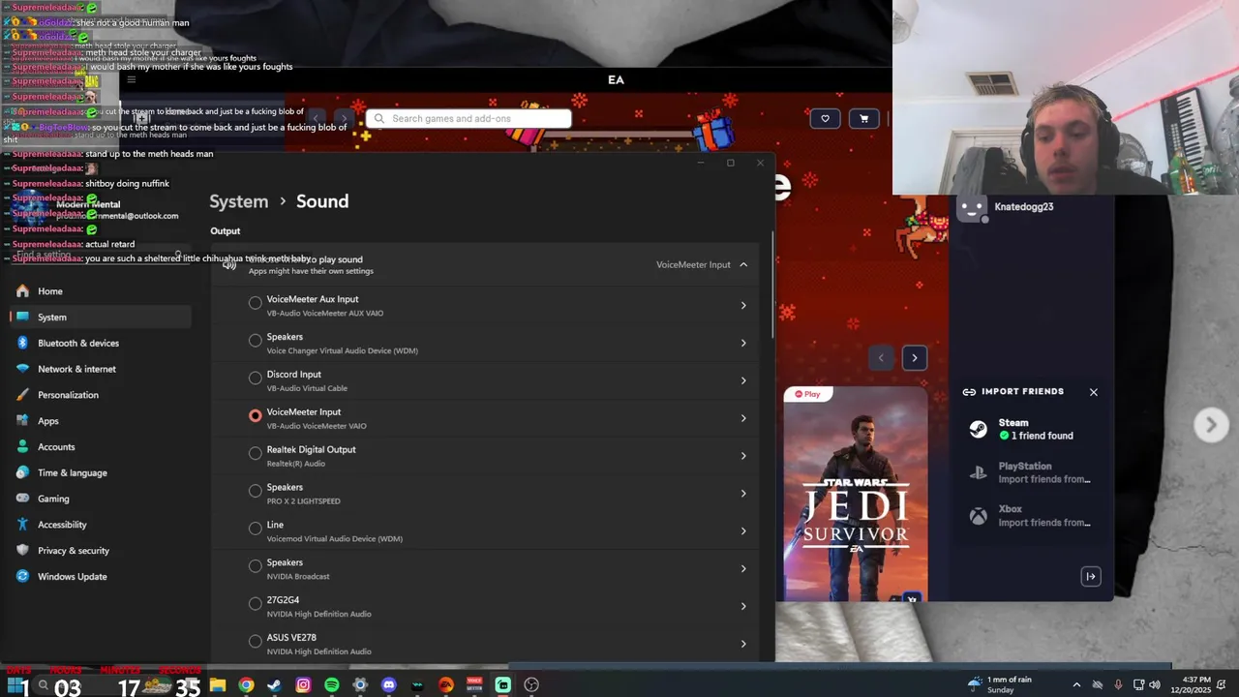Open OBS Studio from the taskbar
Image resolution: width=1239 pixels, height=697 pixels.
pyautogui.click(x=531, y=685)
